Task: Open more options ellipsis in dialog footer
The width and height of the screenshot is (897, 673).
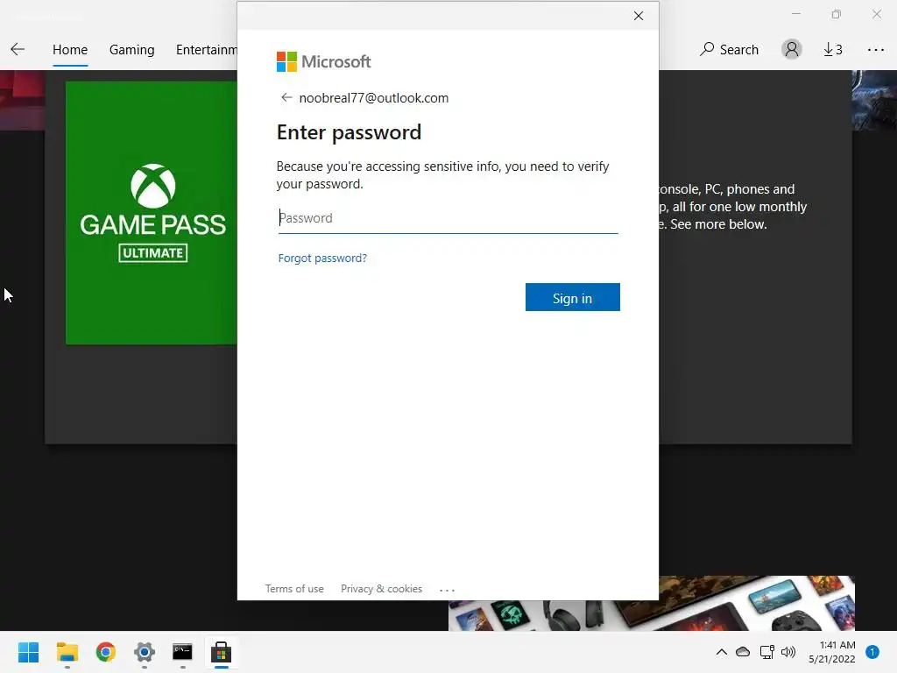Action: tap(447, 590)
